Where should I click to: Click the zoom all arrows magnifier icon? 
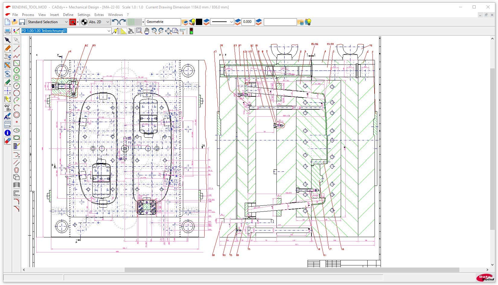[x=168, y=31]
